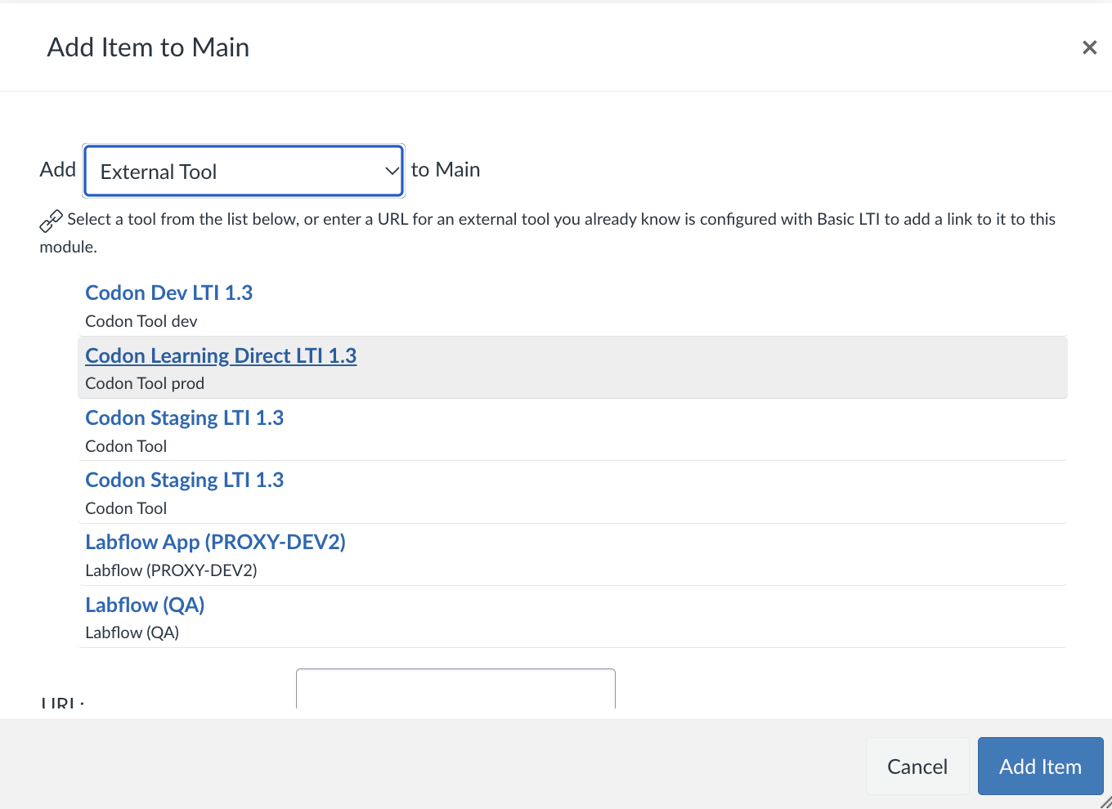Screen dimensions: 1112x809
Task: Click the gray "Labflow (PROXY-DEV2)" description text
Action: pyautogui.click(x=171, y=570)
